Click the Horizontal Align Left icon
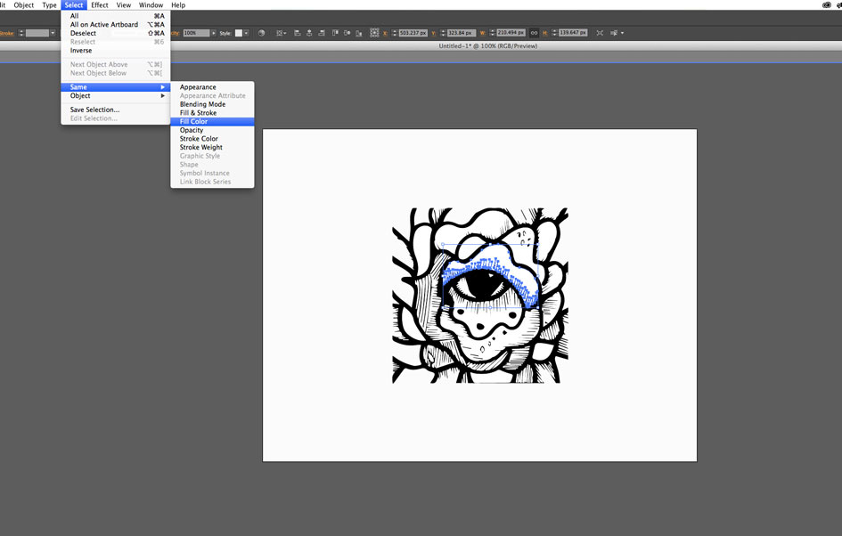The height and width of the screenshot is (536, 842). coord(298,33)
